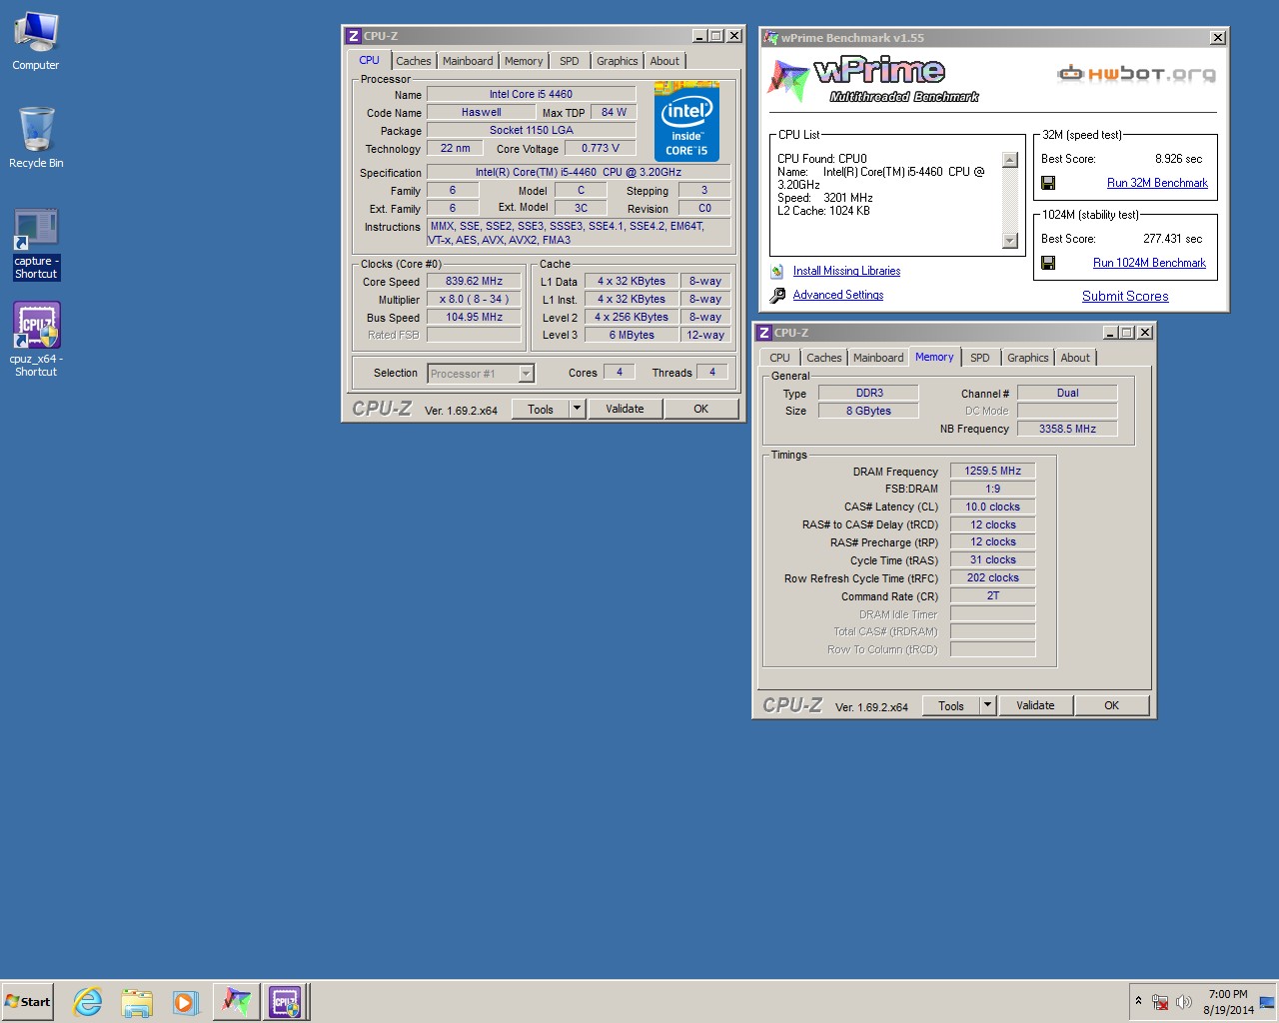Show hidden tray icons arrow

(1138, 1000)
